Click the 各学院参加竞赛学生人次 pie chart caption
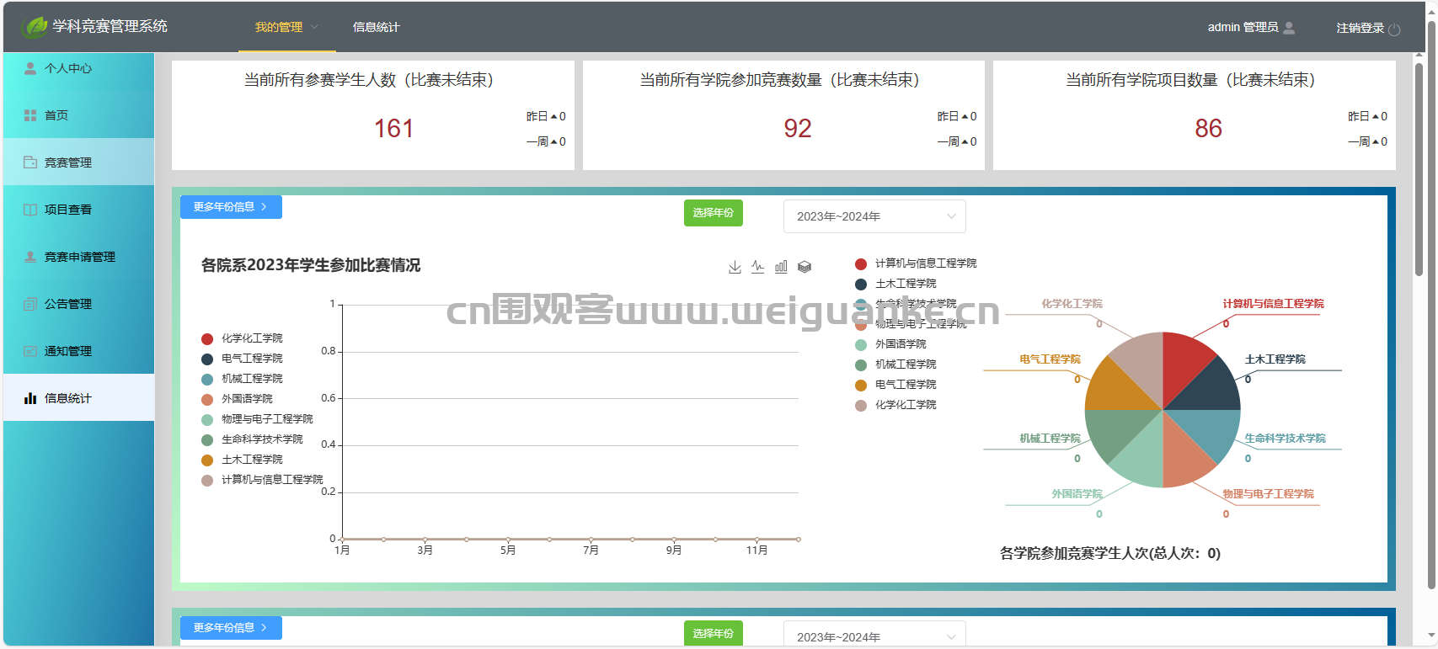Viewport: 1438px width, 649px height. [1110, 553]
